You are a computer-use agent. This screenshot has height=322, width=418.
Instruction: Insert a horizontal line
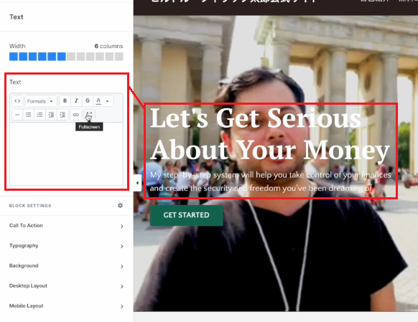[17, 115]
